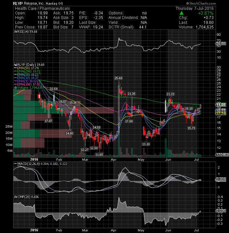Click the Open value 18.99
This screenshot has height=233, width=229.
click(x=43, y=13)
